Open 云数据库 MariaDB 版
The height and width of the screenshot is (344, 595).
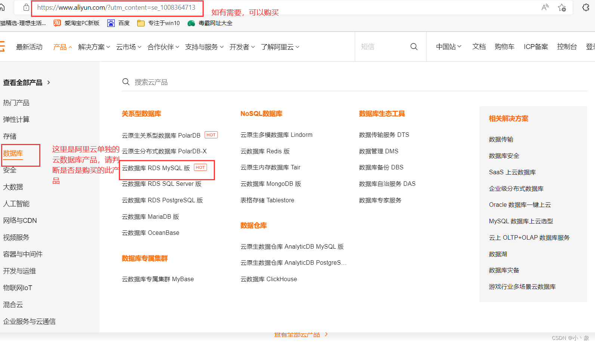coord(150,217)
